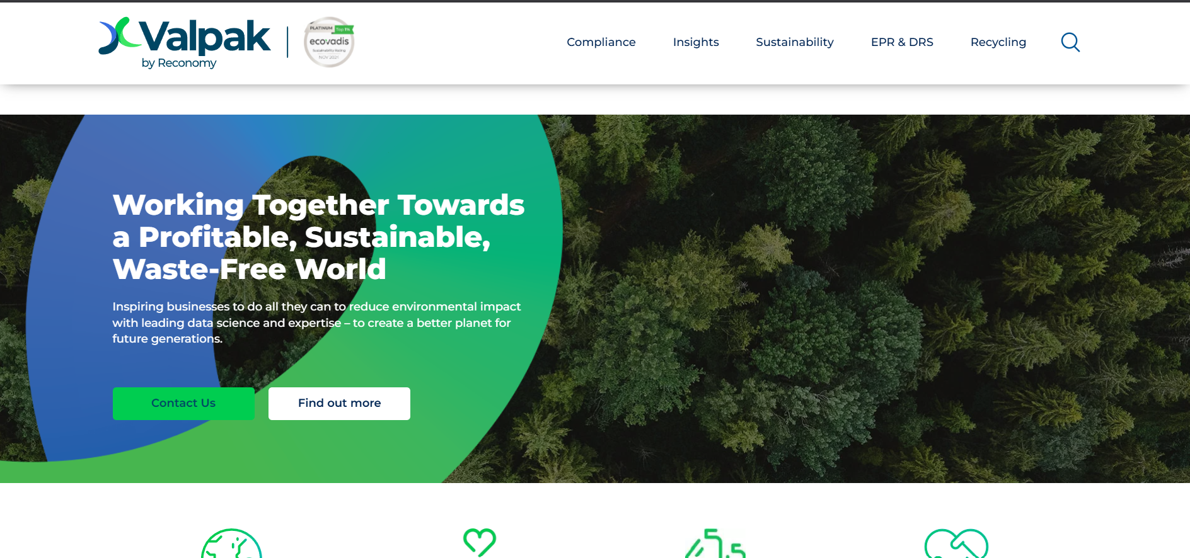The image size is (1190, 558).
Task: Open the Recycling menu
Action: (998, 42)
